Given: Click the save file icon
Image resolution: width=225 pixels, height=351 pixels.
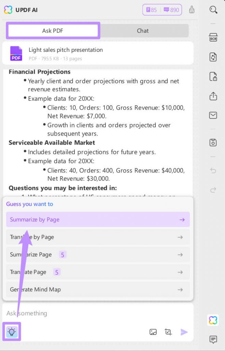Looking at the screenshot, I should tap(213, 142).
